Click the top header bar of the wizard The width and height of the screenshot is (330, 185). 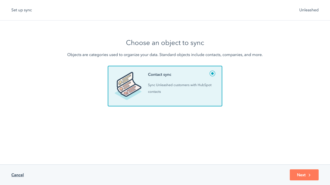coord(165,10)
